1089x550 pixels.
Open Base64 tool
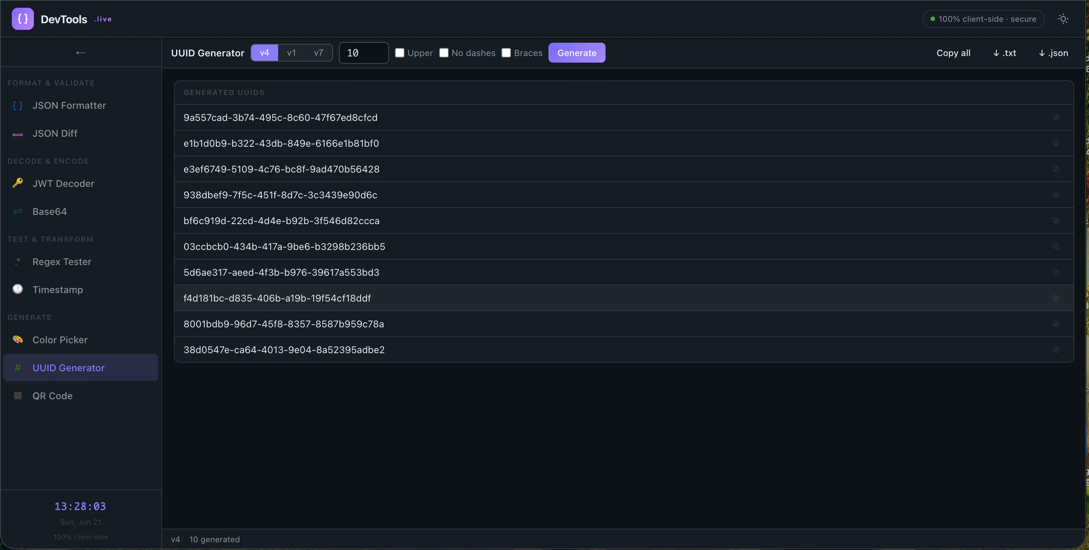[80, 211]
